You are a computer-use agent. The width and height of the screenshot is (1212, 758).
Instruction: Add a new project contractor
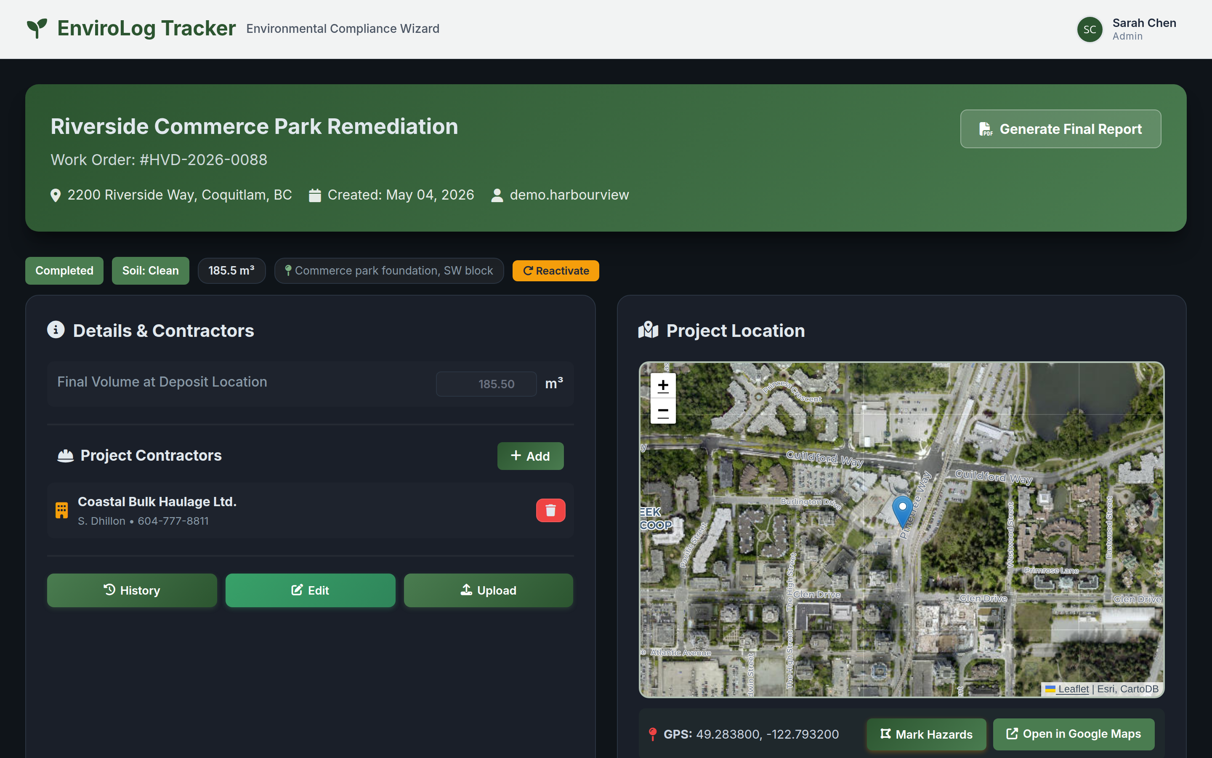530,456
